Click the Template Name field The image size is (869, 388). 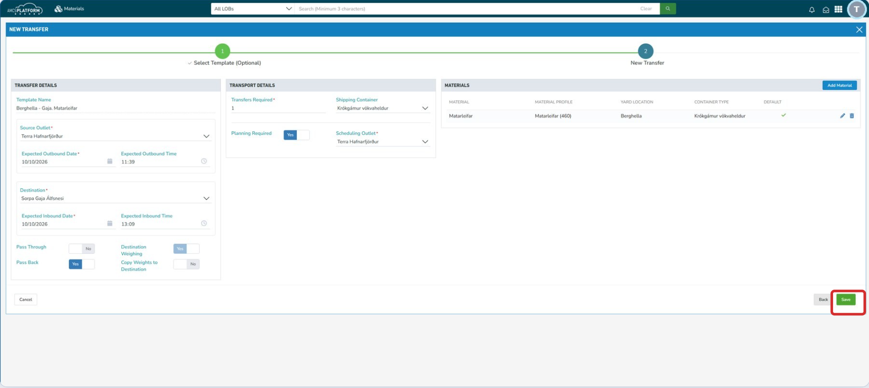pos(115,108)
